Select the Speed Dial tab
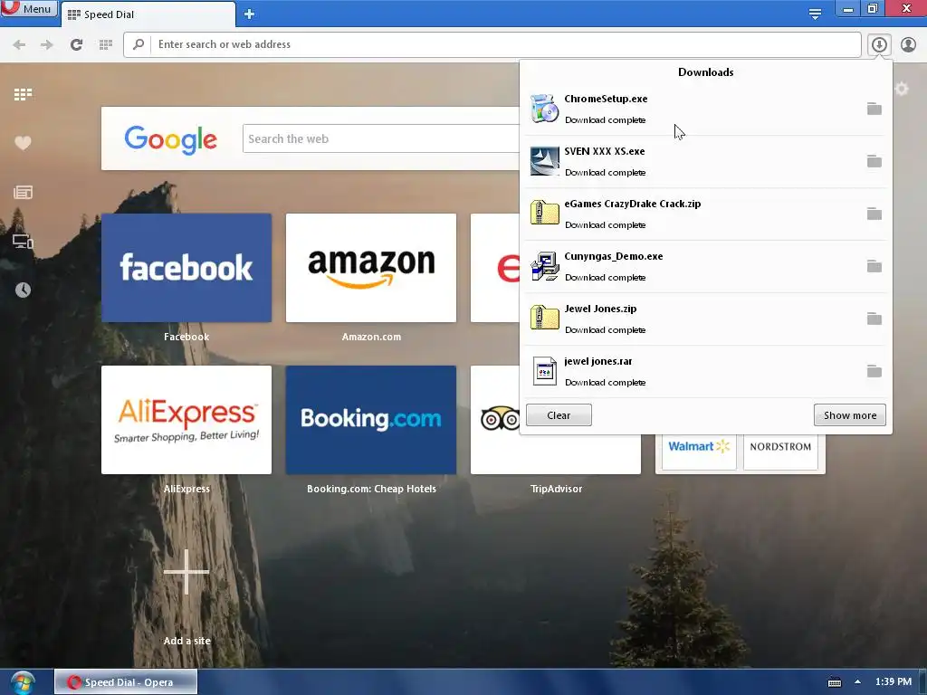Screen dimensions: 927x695 click(148, 14)
